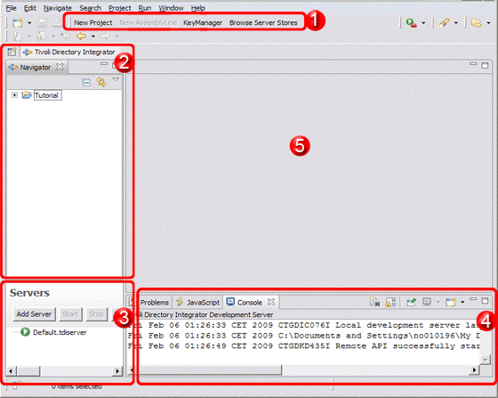Click the external tools icon in toolbar
The height and width of the screenshot is (398, 498).
click(444, 23)
